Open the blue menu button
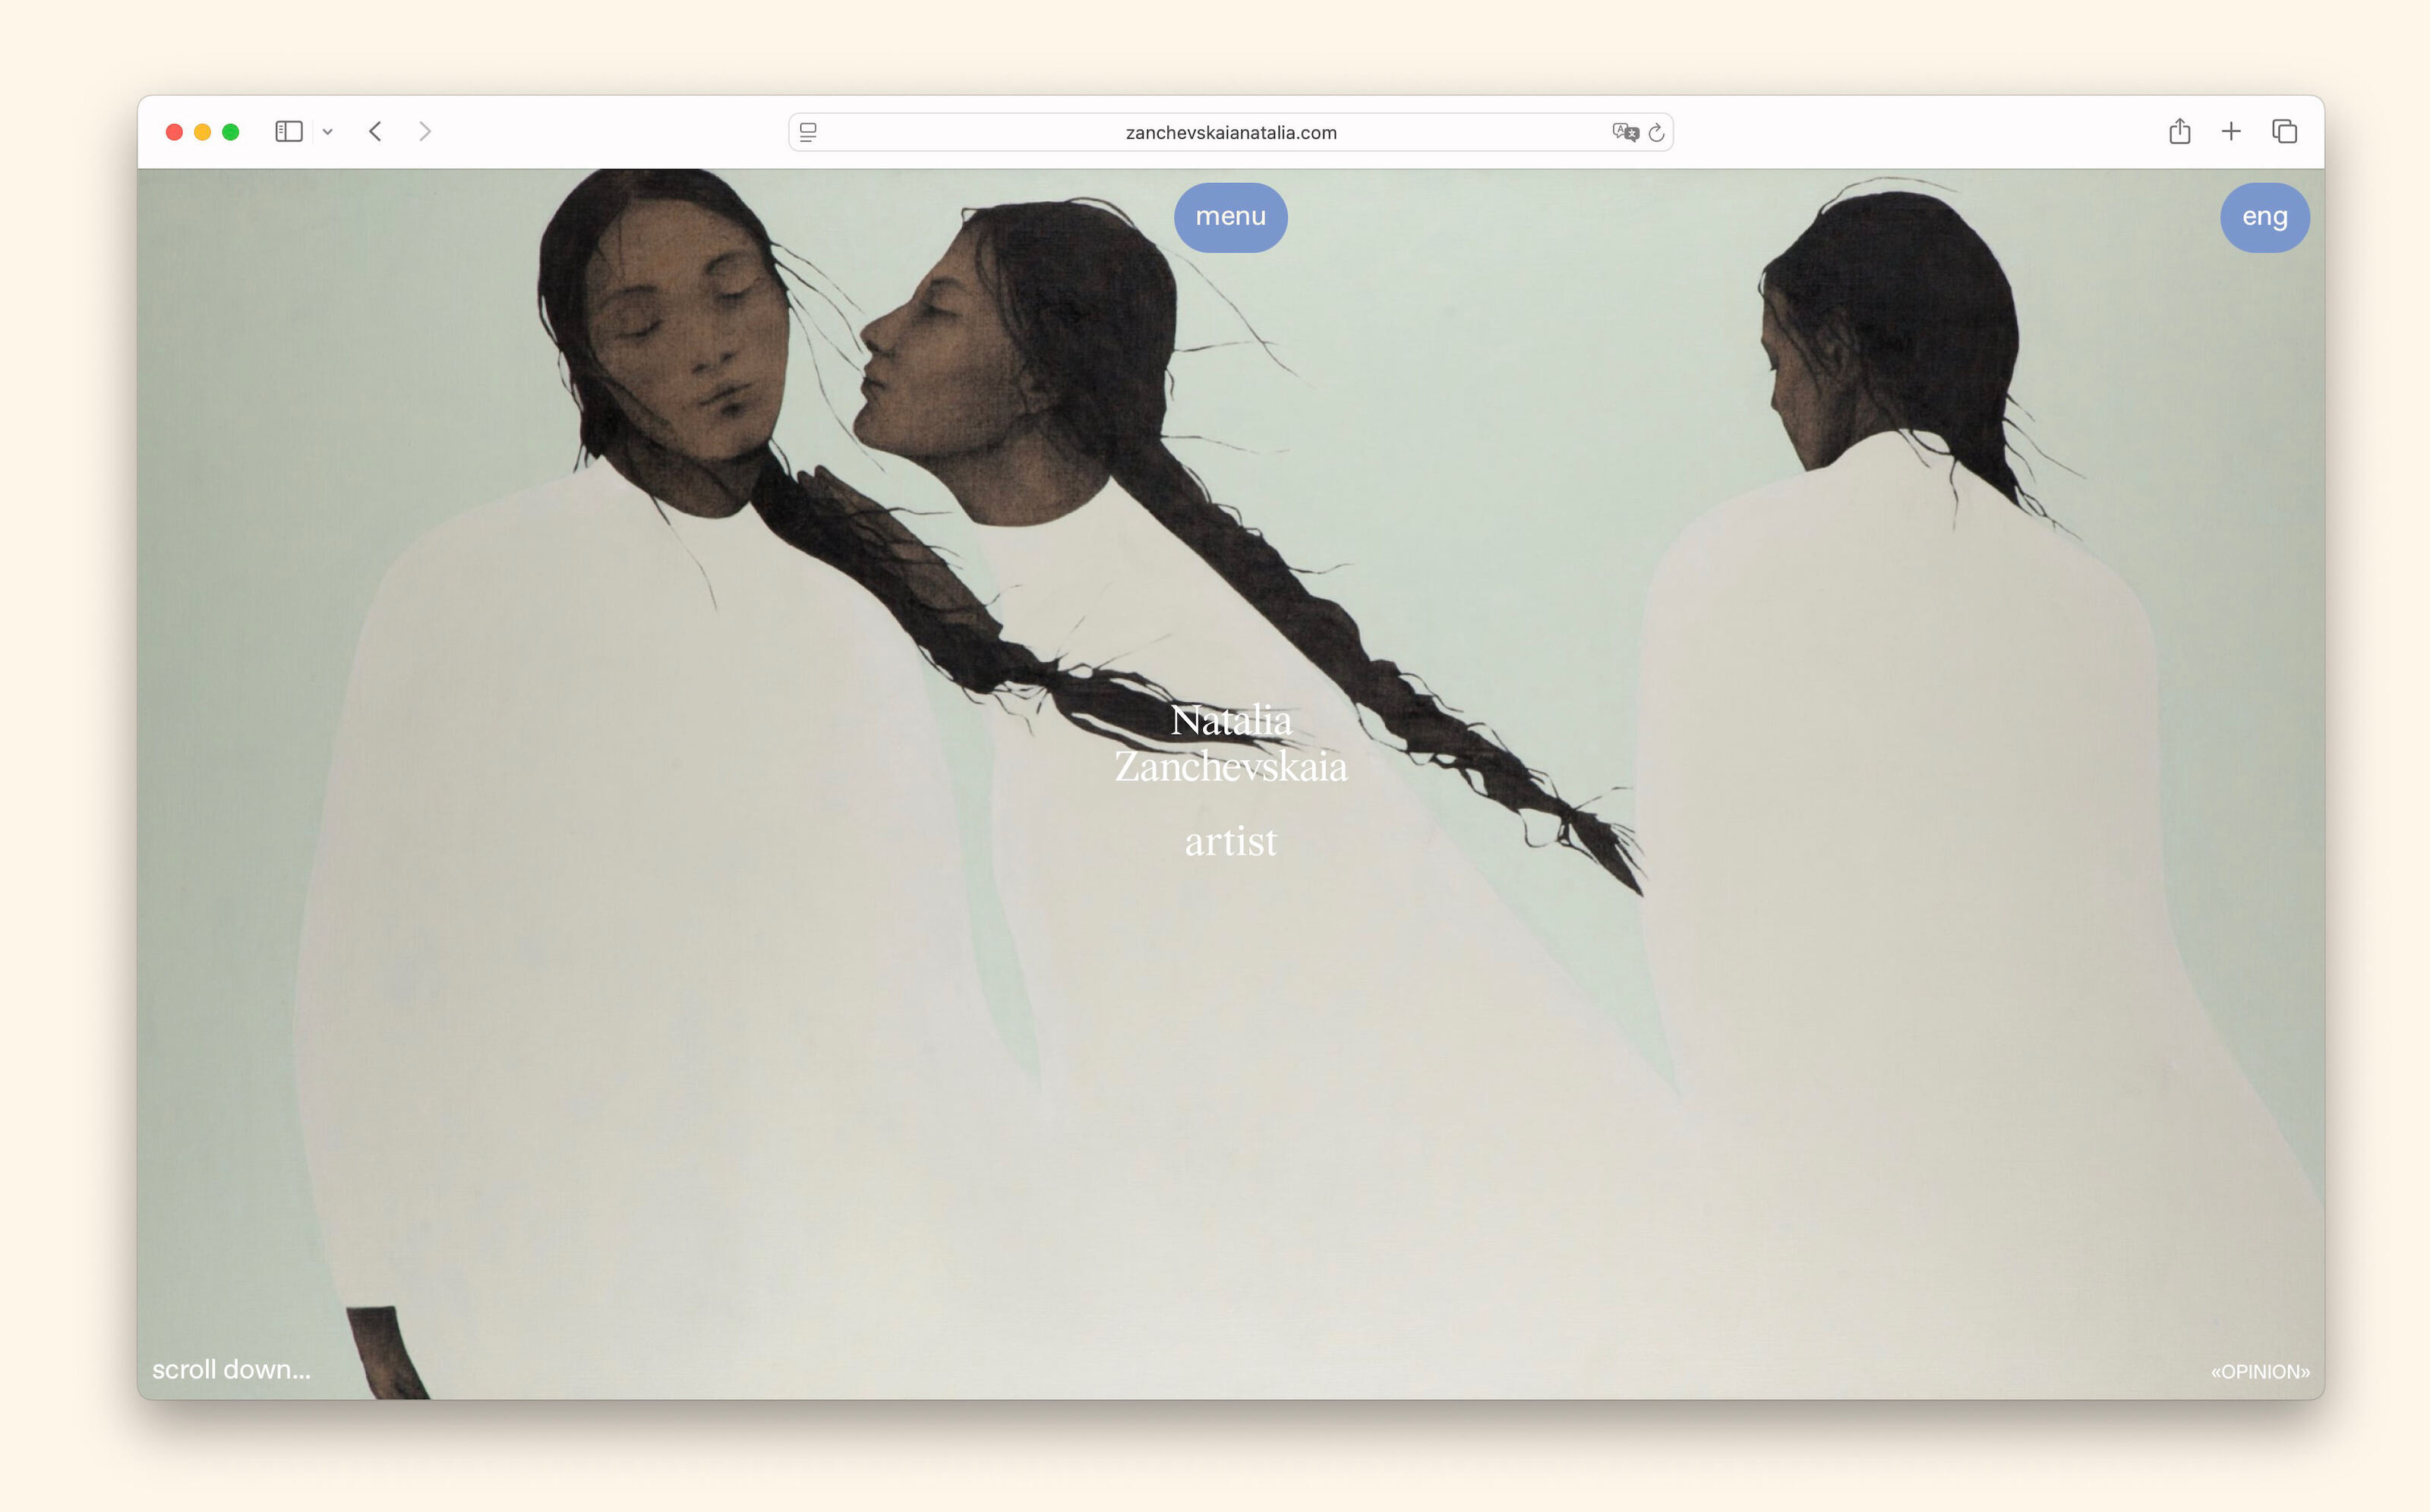Image resolution: width=2430 pixels, height=1512 pixels. pyautogui.click(x=1230, y=217)
